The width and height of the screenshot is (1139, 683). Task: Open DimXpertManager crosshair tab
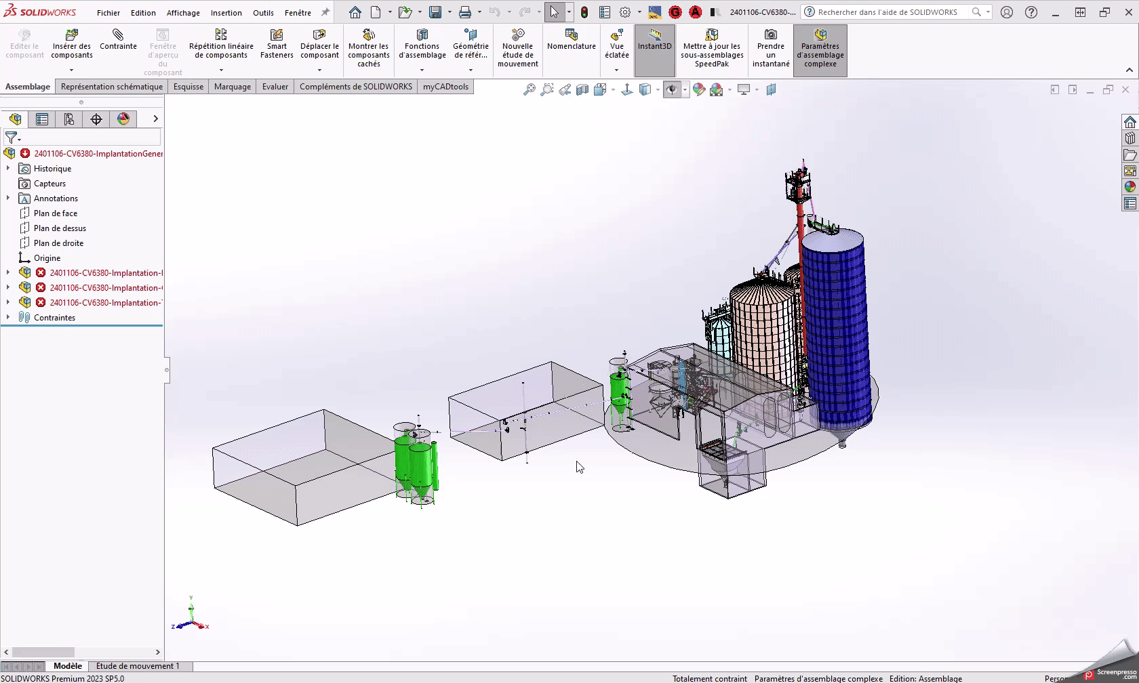(x=96, y=119)
